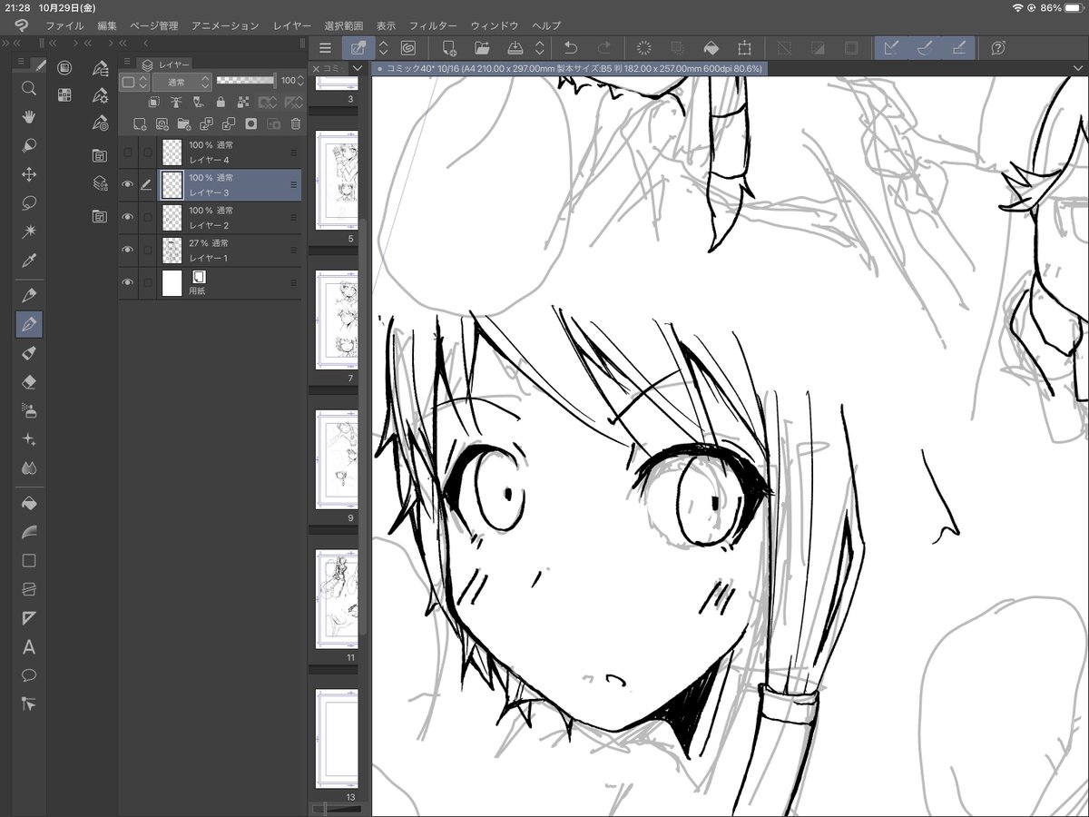The width and height of the screenshot is (1089, 817).
Task: Hide the 用紙 paper layer eye icon
Action: [x=128, y=282]
